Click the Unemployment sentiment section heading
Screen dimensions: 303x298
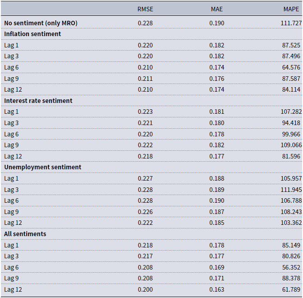[42, 167]
